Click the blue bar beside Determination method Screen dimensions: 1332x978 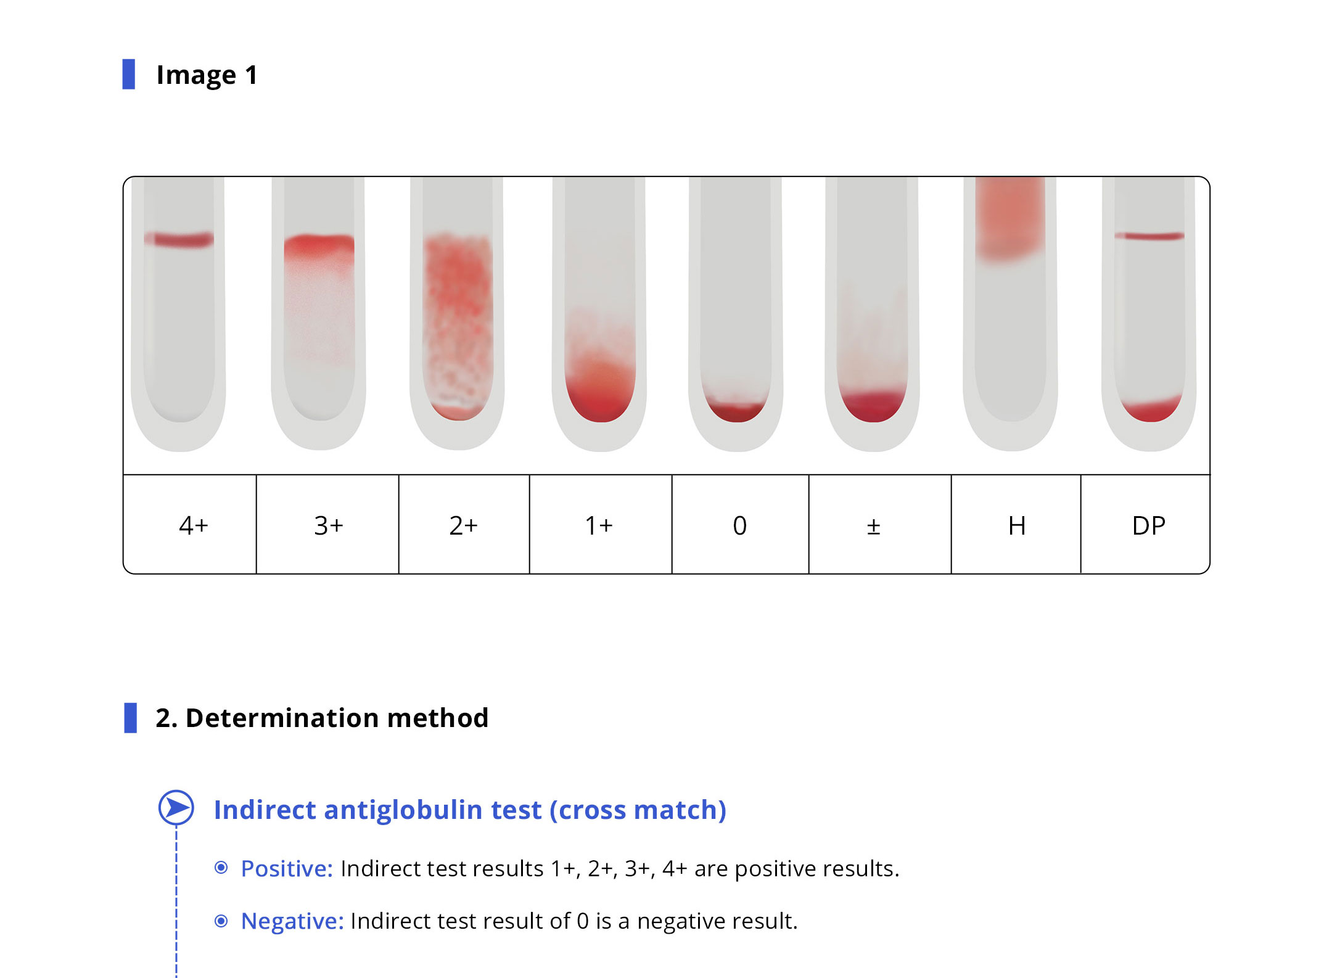[130, 718]
